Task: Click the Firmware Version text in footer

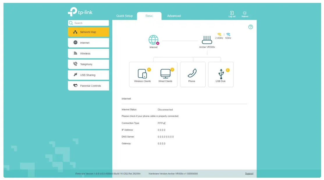Action: (x=108, y=174)
